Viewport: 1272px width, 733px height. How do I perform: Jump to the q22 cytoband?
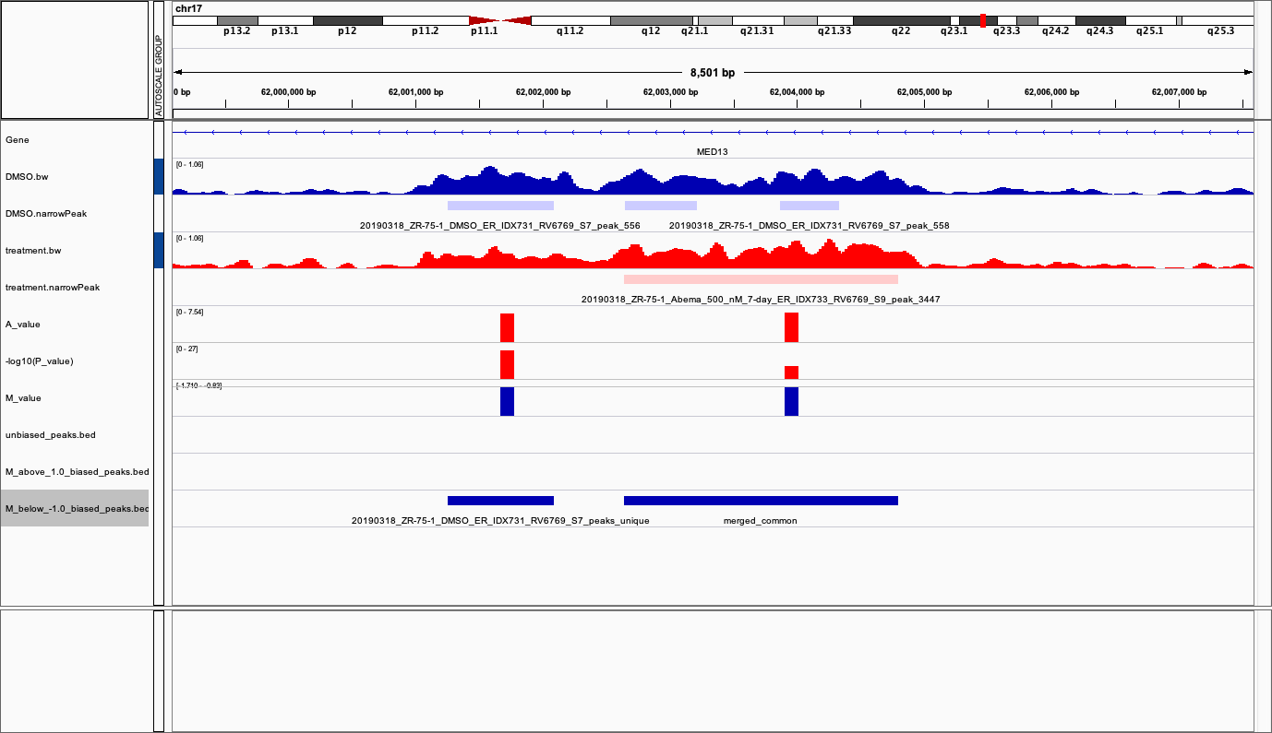point(902,20)
